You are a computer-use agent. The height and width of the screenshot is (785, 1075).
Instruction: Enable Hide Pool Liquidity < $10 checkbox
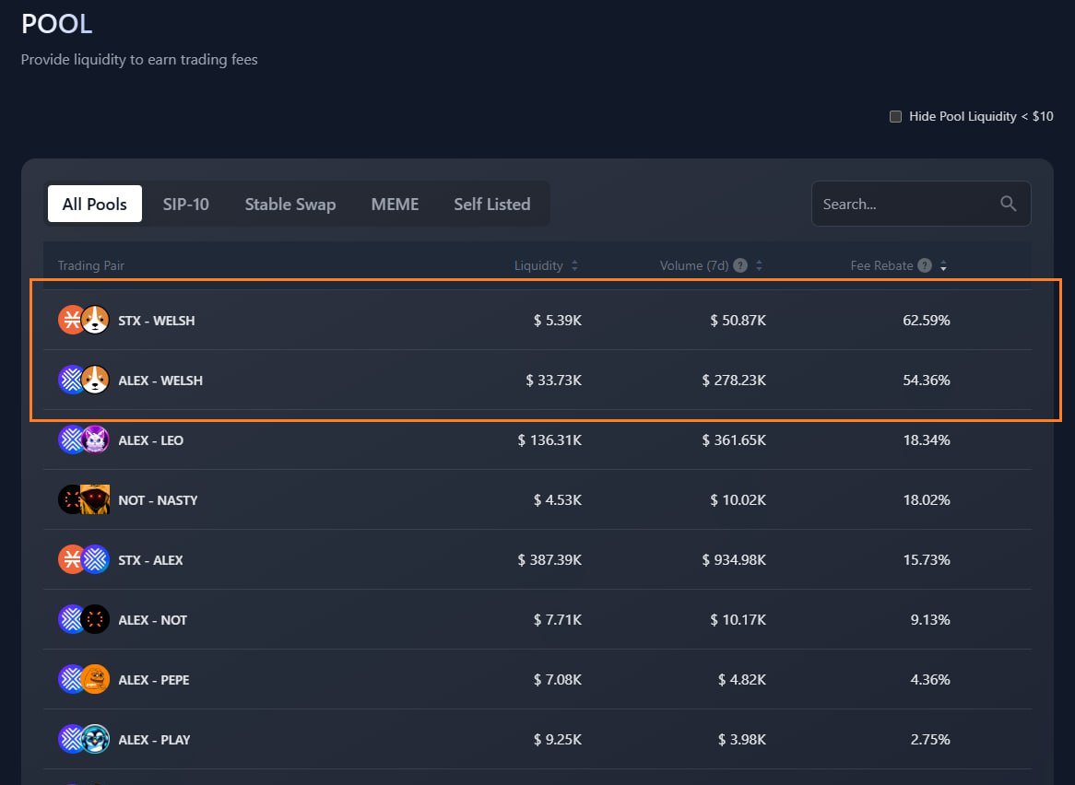[895, 116]
